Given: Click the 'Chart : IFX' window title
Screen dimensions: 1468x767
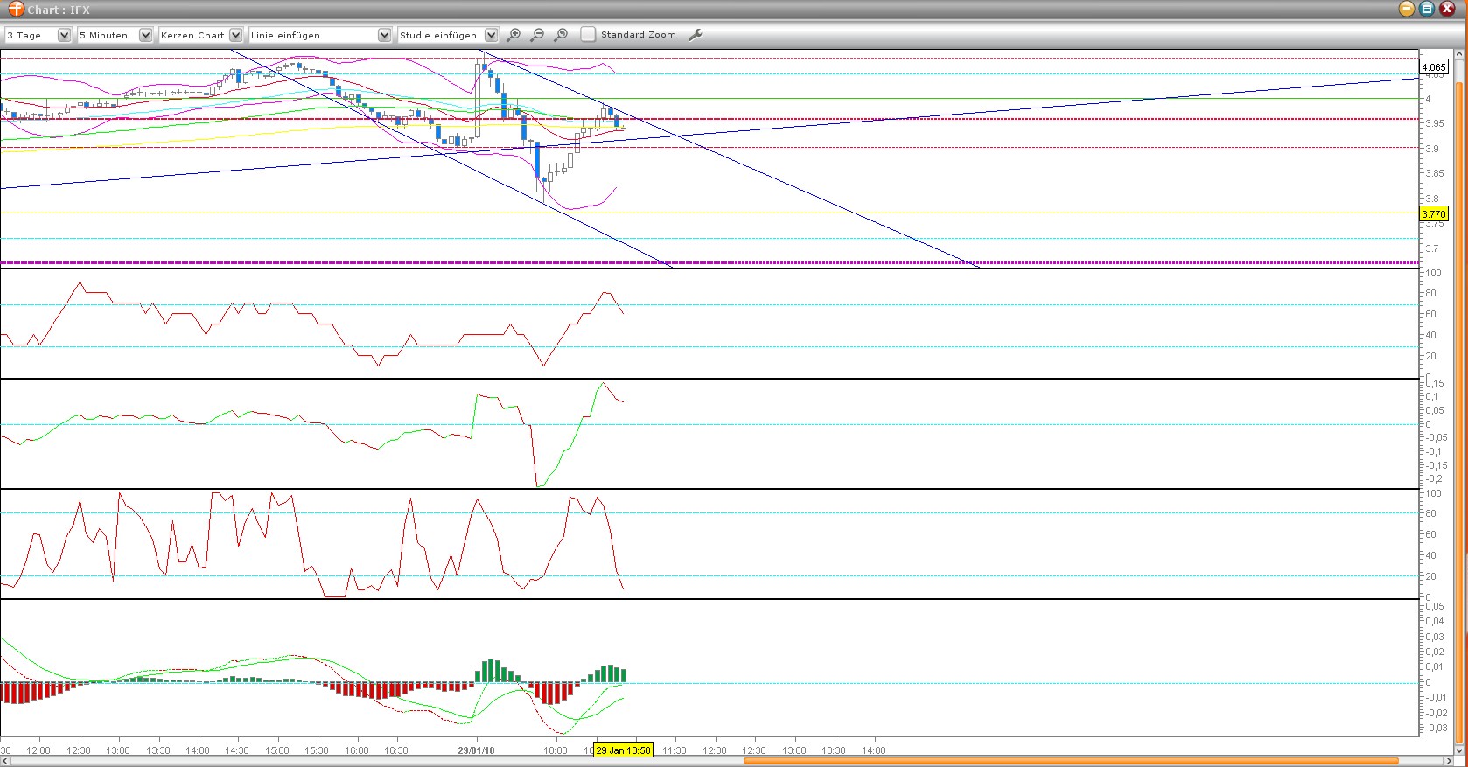Looking at the screenshot, I should click(59, 10).
